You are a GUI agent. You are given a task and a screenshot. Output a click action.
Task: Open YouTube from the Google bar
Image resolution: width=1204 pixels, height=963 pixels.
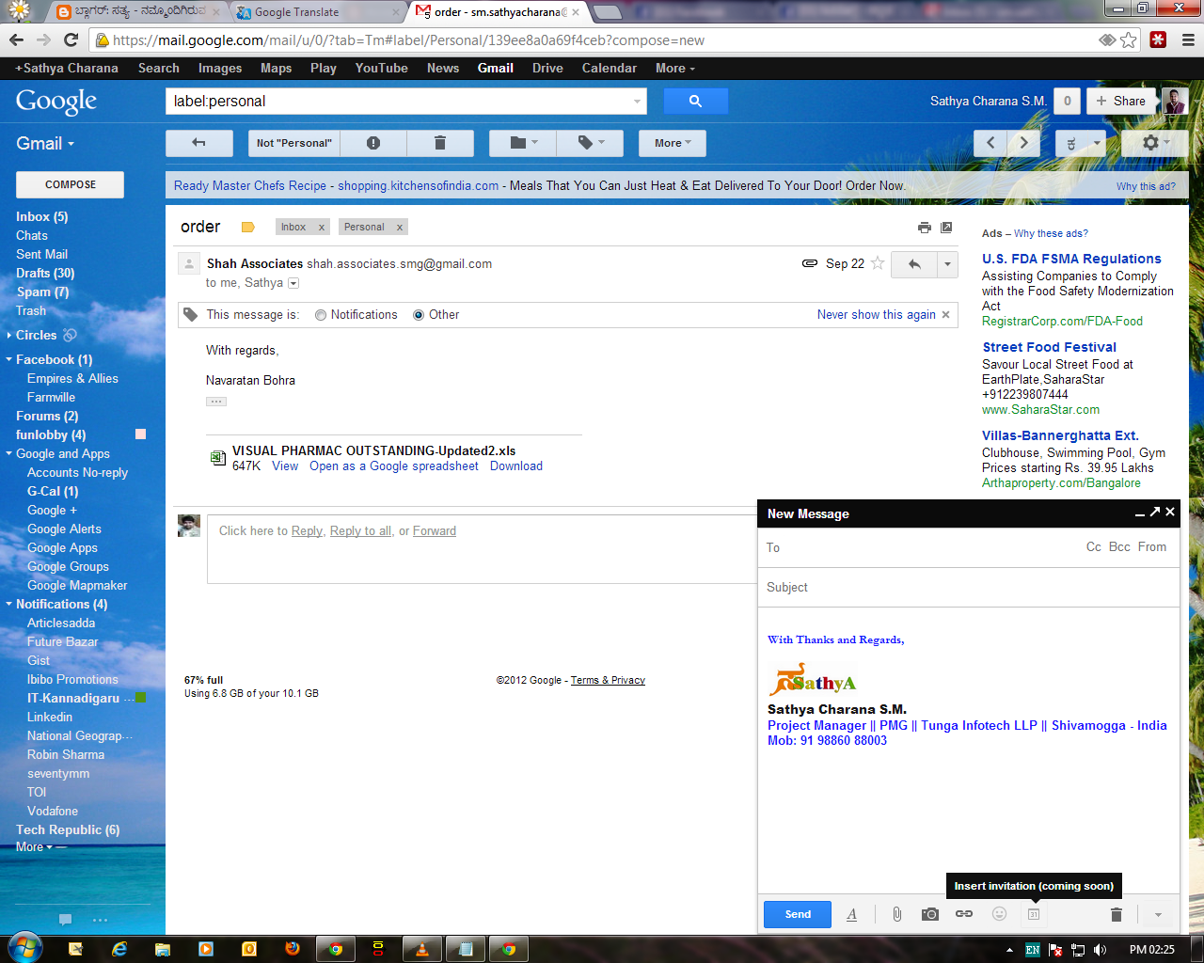pos(381,68)
